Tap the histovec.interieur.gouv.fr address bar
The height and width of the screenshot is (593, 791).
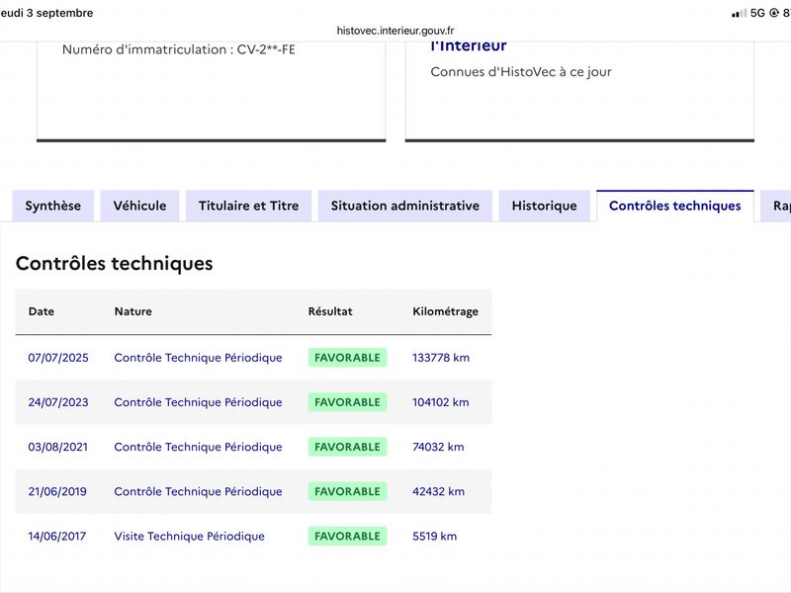coord(395,31)
